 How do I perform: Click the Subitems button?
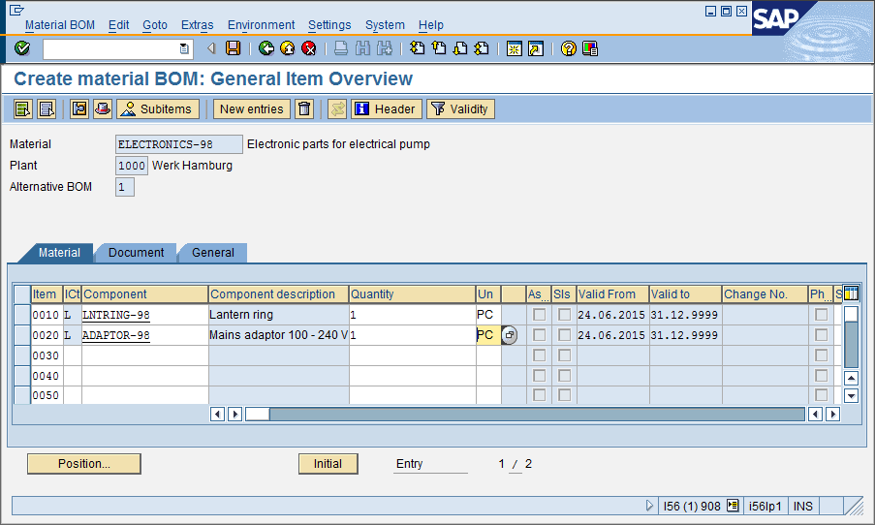pos(158,108)
